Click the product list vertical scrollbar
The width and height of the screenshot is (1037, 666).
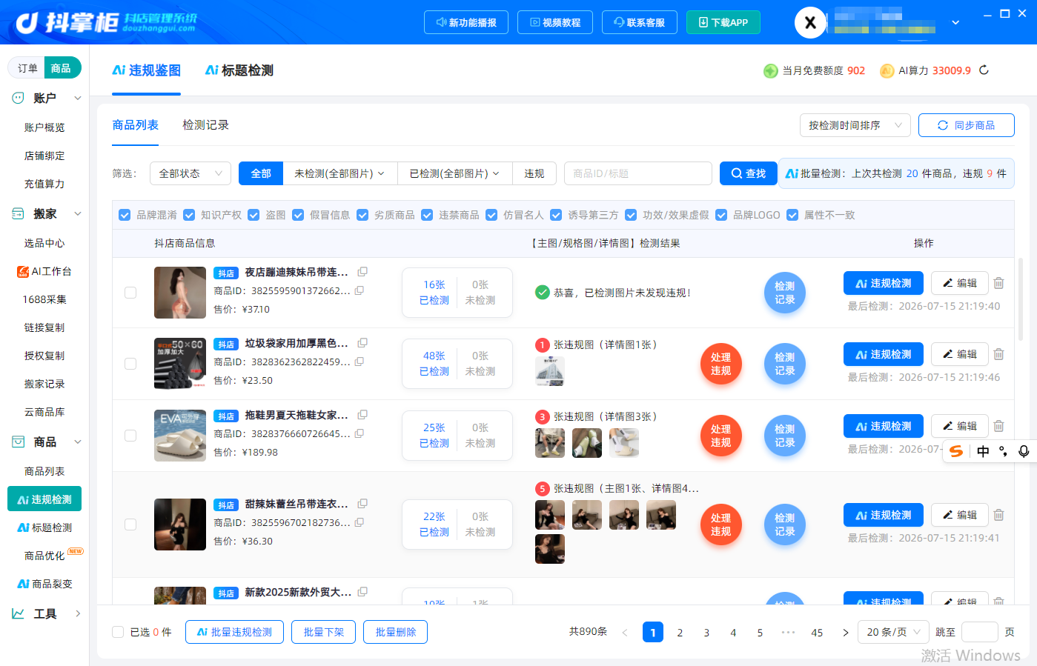pos(1021,299)
